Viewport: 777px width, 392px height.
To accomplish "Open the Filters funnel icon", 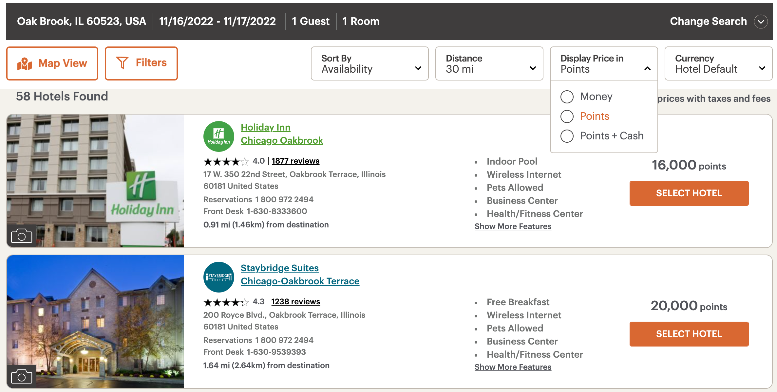I will (122, 62).
